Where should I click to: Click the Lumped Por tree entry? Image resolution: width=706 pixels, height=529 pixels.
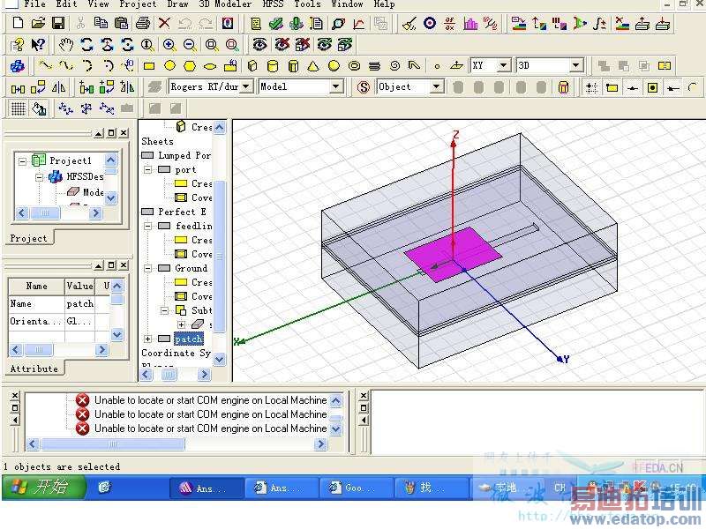(184, 155)
